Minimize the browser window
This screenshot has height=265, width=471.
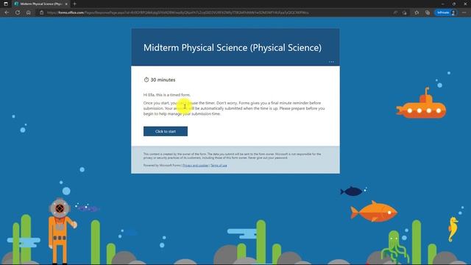(443, 4)
